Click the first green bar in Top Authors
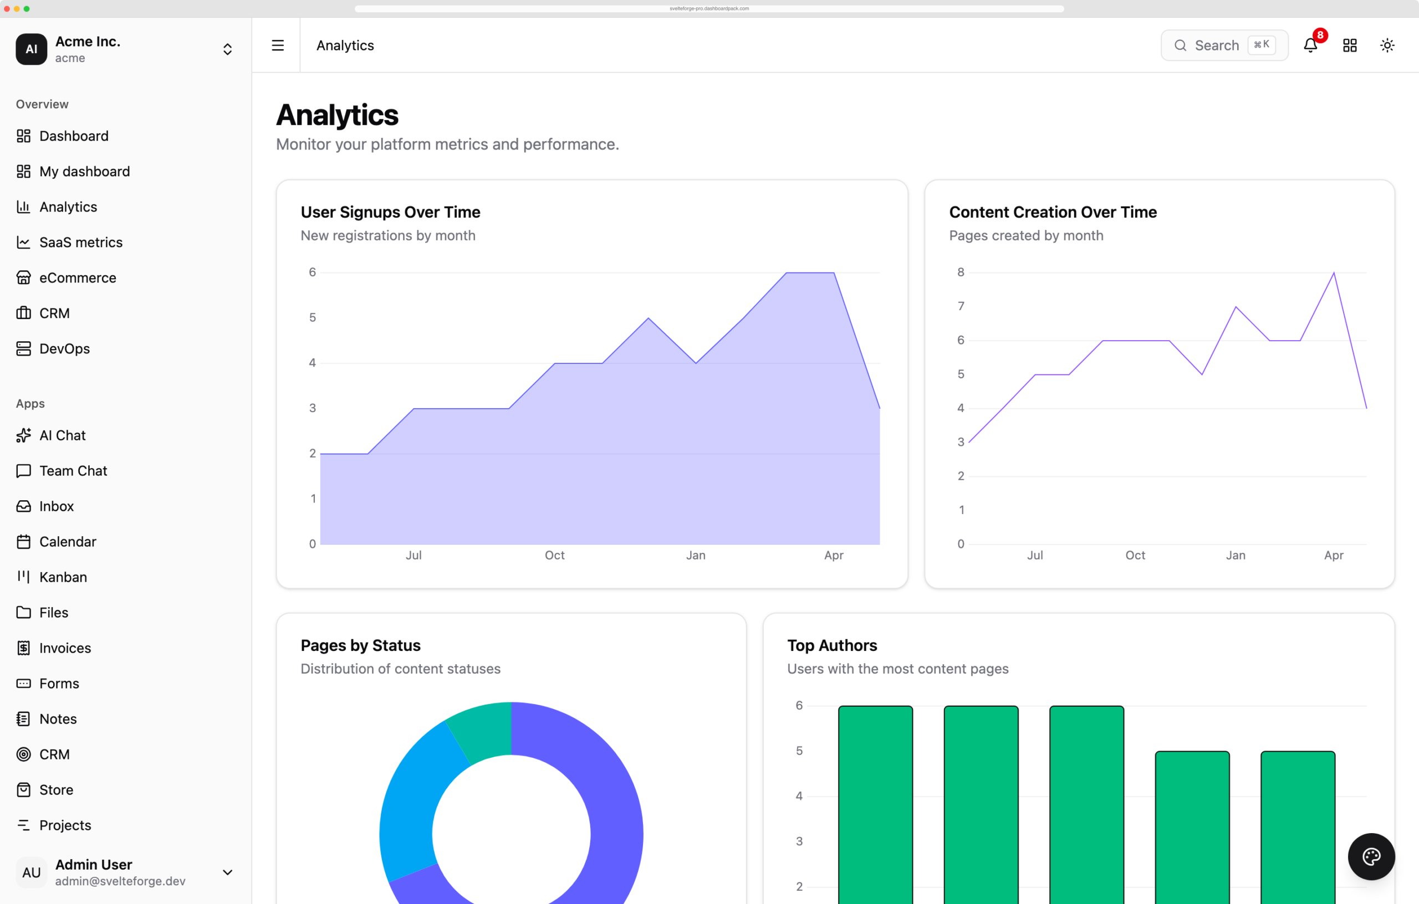1419x904 pixels. (x=875, y=804)
